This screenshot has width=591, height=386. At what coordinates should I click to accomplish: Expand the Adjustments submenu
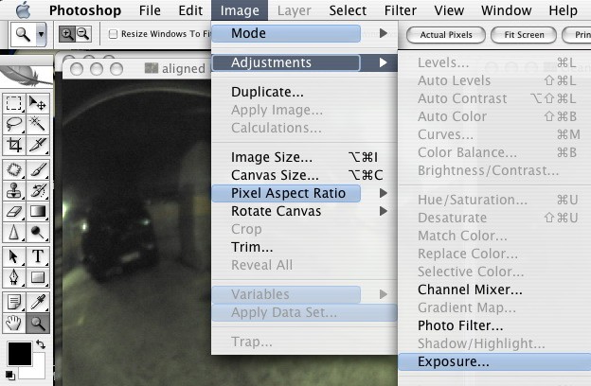click(304, 62)
